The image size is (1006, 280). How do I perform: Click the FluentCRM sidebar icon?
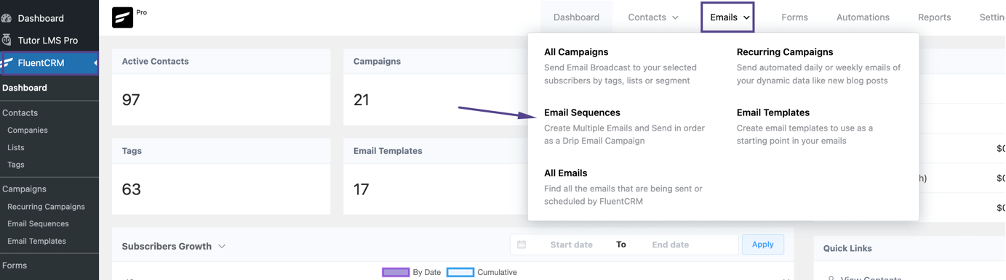[7, 63]
